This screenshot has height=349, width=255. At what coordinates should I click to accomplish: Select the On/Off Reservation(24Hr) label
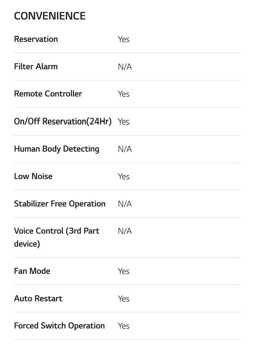[63, 121]
